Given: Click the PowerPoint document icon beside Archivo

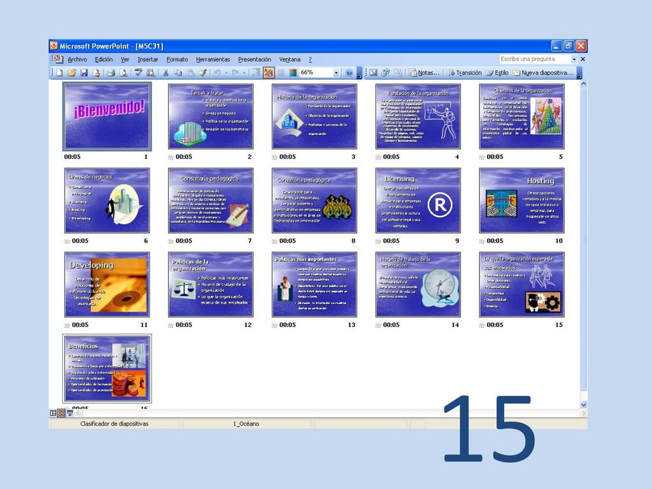Looking at the screenshot, I should click(58, 59).
